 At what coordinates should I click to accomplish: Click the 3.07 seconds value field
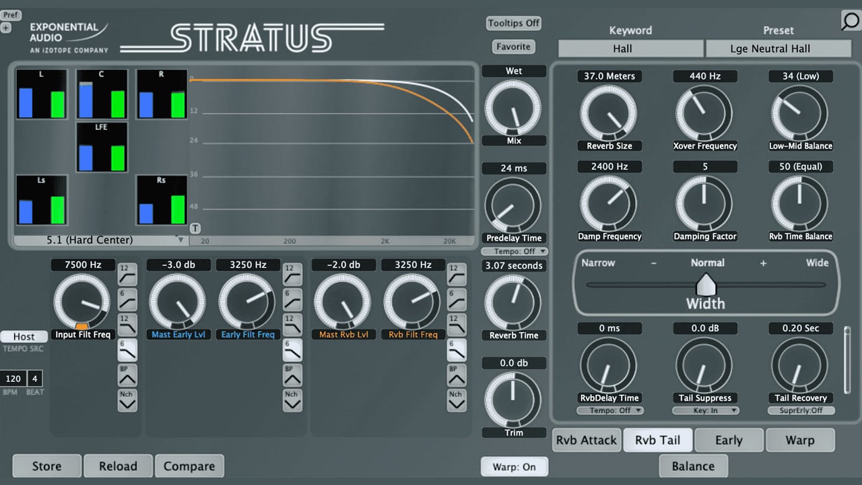(515, 265)
